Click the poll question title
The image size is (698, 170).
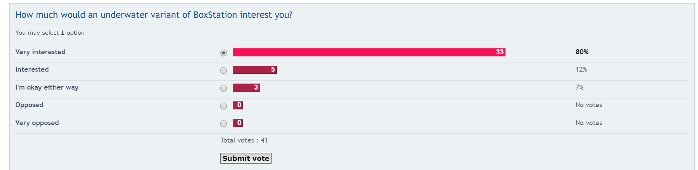tap(154, 15)
